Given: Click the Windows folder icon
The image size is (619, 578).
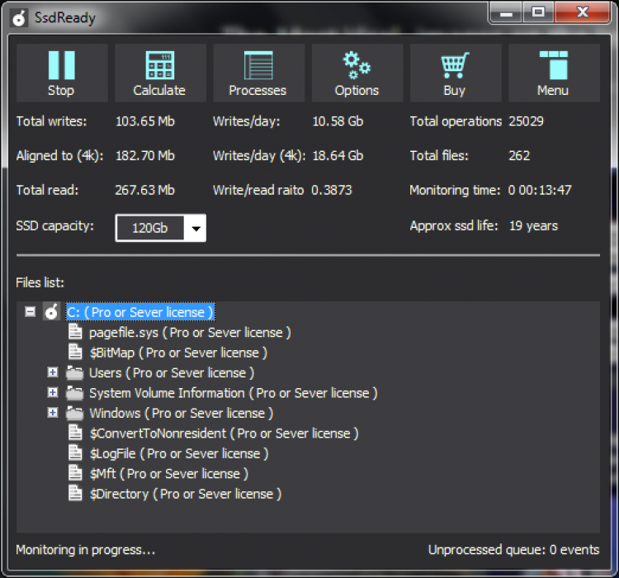Looking at the screenshot, I should 74,413.
